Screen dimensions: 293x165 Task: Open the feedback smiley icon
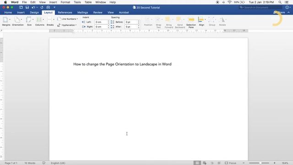pyautogui.click(x=287, y=7)
